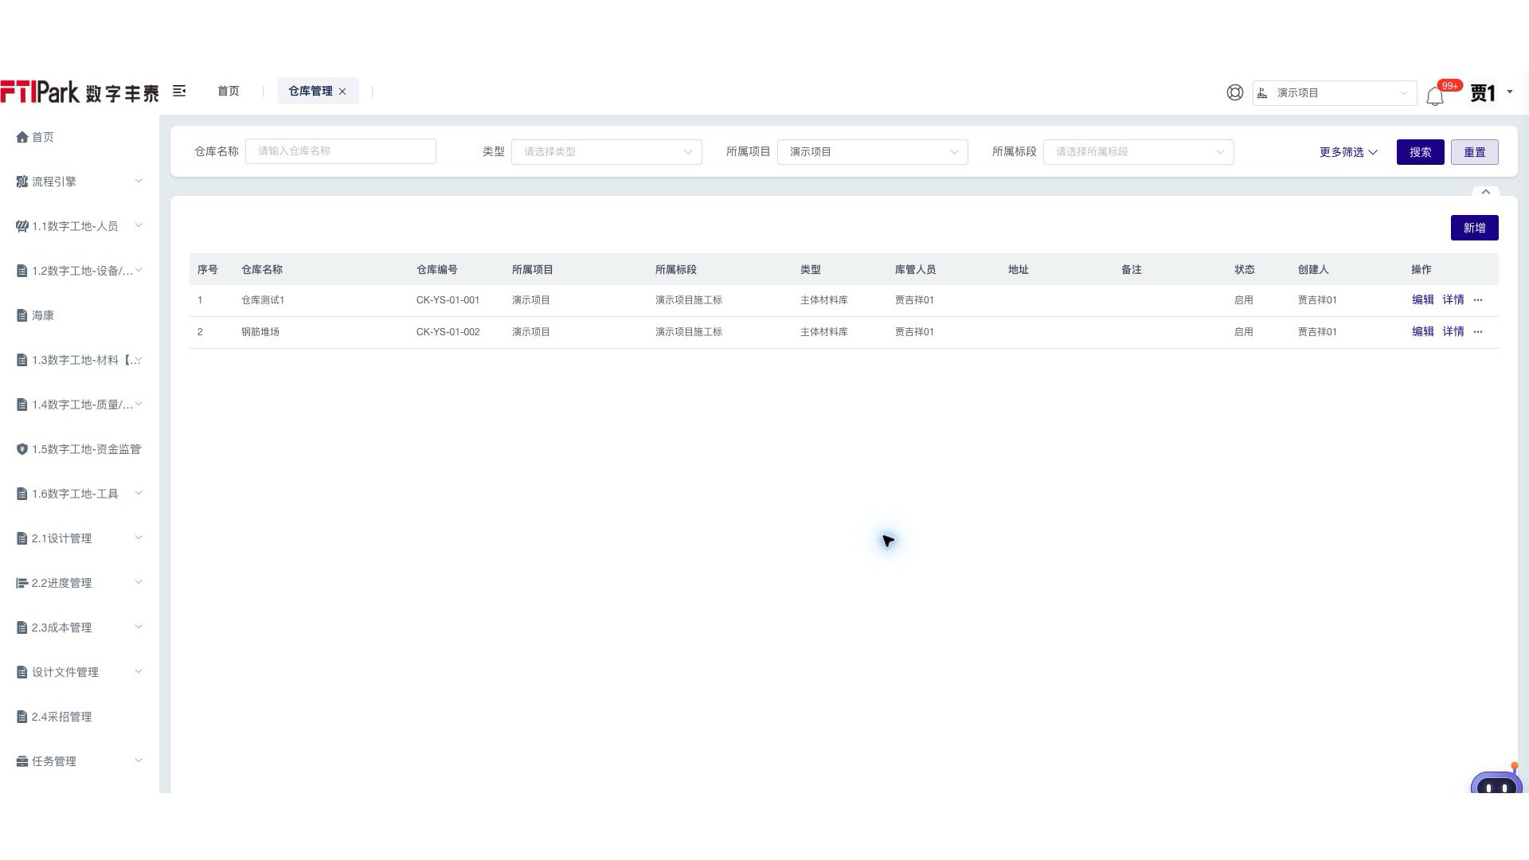Expand 2.2进度管理 menu
This screenshot has height=860, width=1529.
pos(80,583)
